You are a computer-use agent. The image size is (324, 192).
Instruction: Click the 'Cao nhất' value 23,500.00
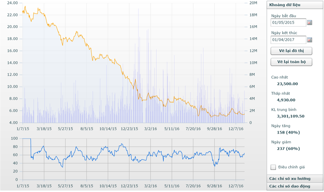click(287, 84)
